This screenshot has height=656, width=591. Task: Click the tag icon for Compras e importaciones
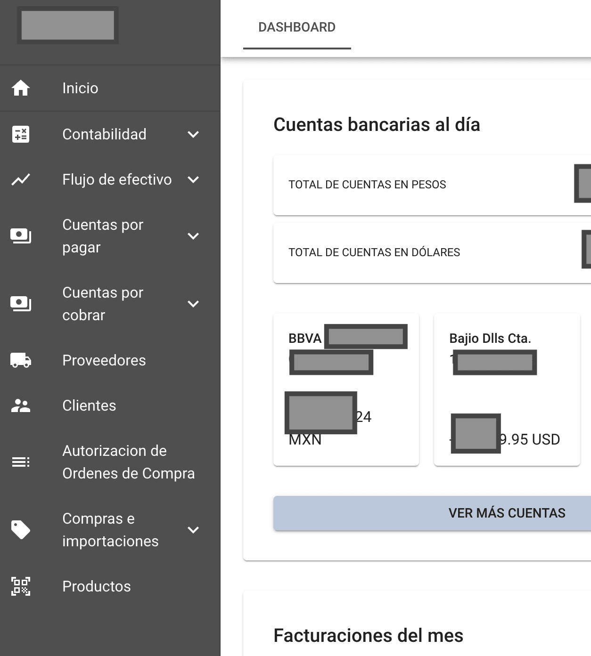click(x=21, y=530)
